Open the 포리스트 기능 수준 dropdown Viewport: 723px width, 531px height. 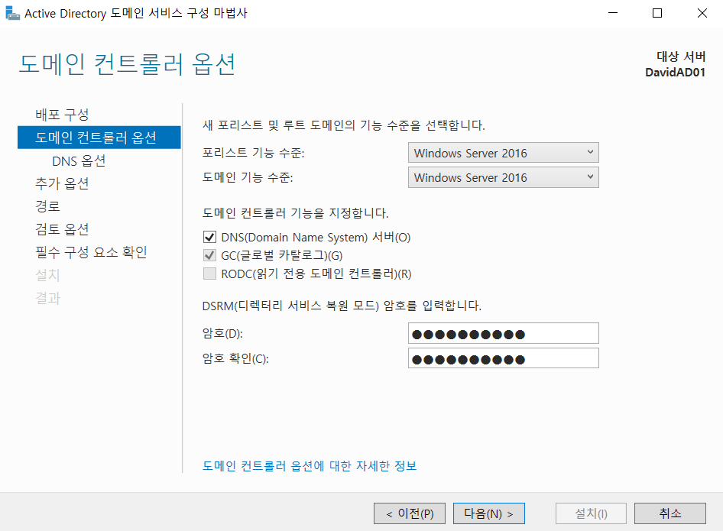tap(504, 153)
